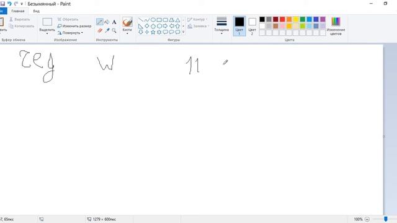Click the Вырезать cut button
The width and height of the screenshot is (397, 223).
pos(20,19)
